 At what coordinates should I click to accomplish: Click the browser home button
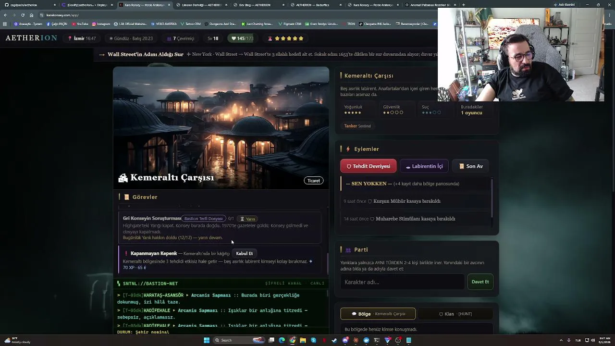coord(31,15)
